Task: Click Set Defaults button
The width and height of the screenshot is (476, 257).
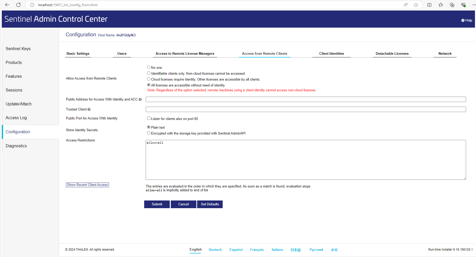Action: click(x=210, y=204)
